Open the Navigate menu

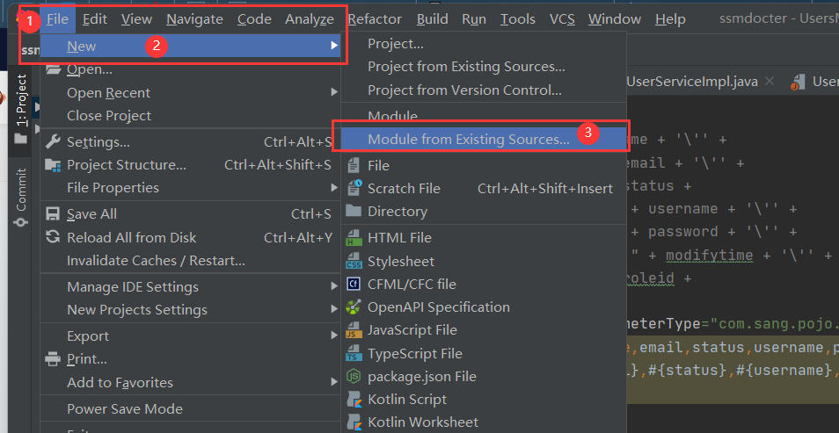point(194,19)
